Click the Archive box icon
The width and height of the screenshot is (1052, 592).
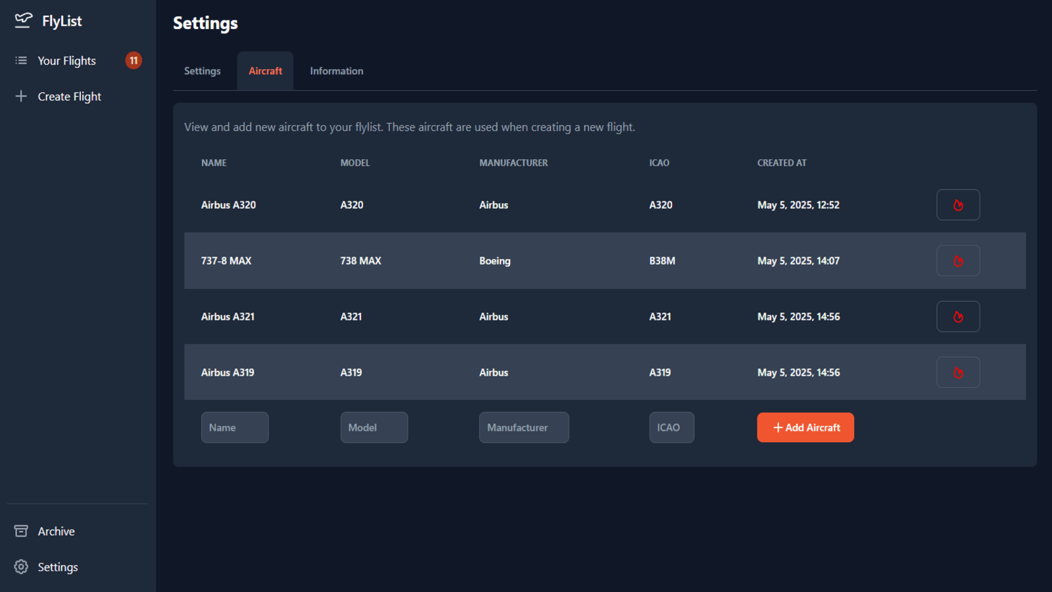21,531
